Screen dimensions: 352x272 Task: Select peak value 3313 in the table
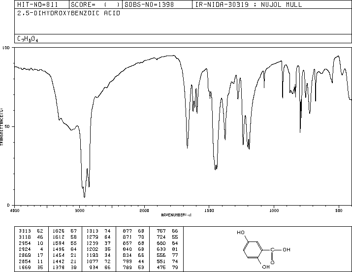pos(25,231)
